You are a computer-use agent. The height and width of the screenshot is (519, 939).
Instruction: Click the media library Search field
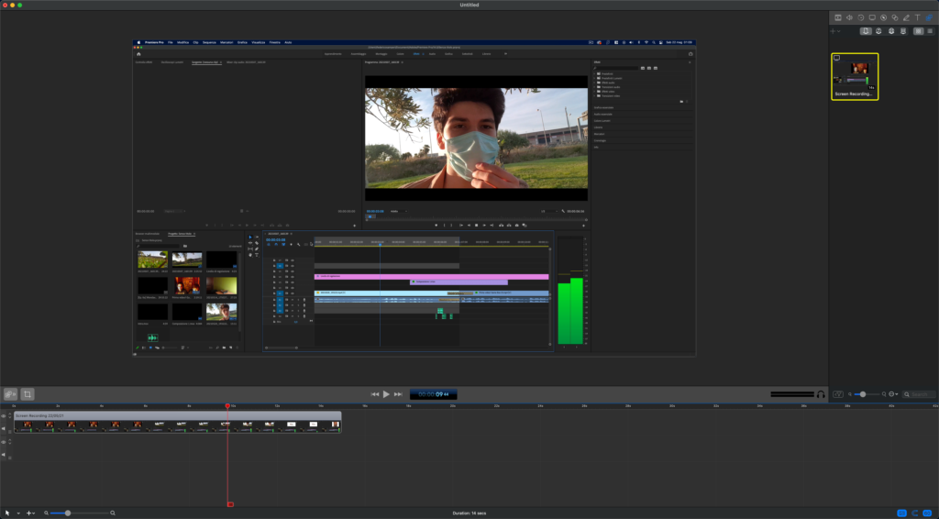919,394
